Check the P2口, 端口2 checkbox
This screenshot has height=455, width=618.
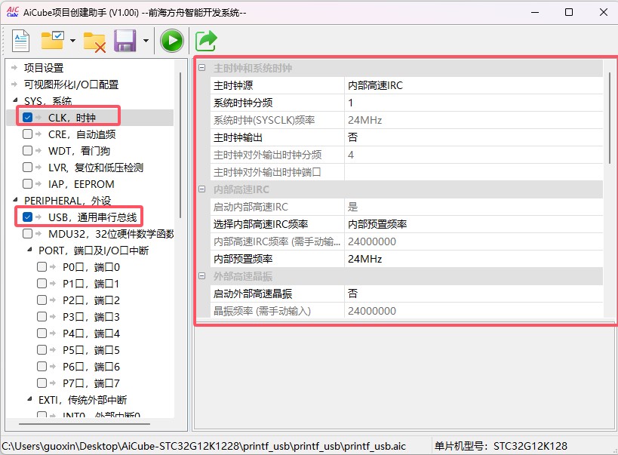(42, 300)
